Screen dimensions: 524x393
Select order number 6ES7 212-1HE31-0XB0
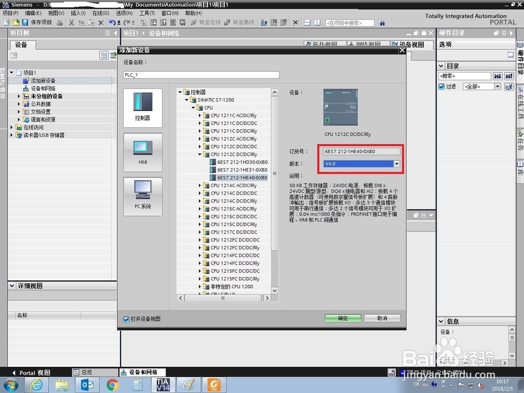(x=242, y=170)
